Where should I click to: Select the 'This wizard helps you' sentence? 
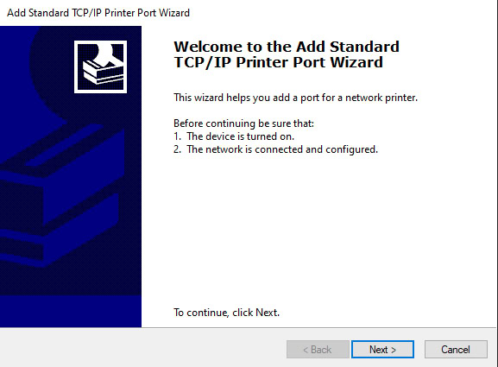pyautogui.click(x=295, y=98)
